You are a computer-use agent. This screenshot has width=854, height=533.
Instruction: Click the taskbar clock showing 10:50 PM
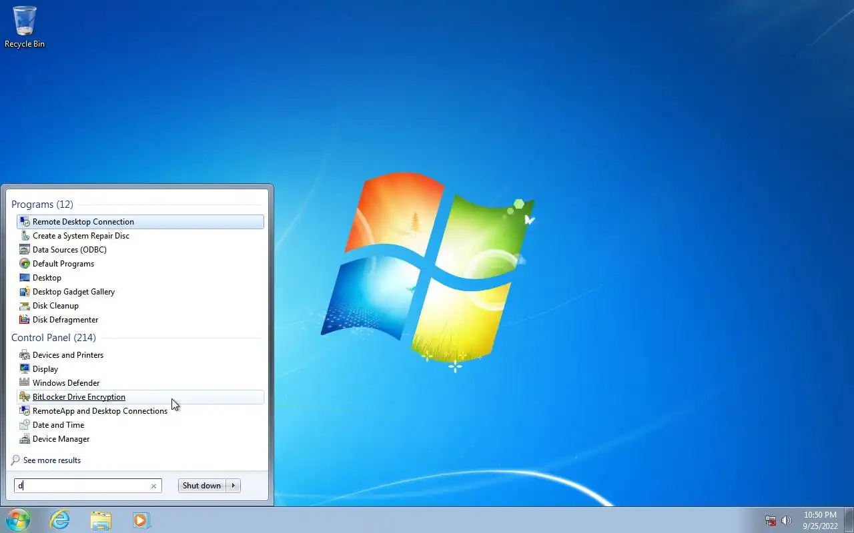pyautogui.click(x=820, y=520)
